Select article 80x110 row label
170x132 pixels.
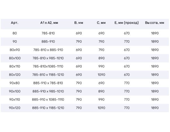pyautogui.click(x=15, y=66)
